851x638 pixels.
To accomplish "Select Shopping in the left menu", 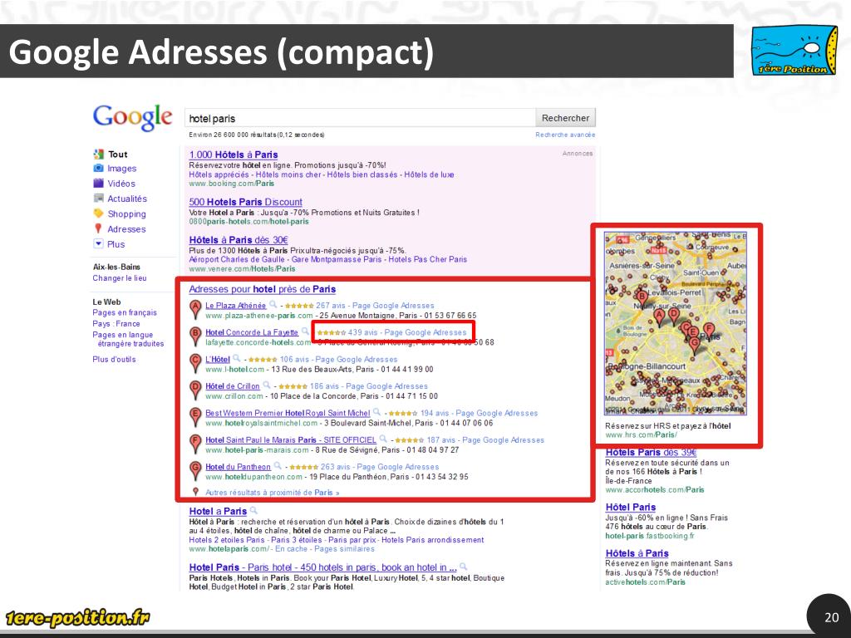I will point(126,213).
